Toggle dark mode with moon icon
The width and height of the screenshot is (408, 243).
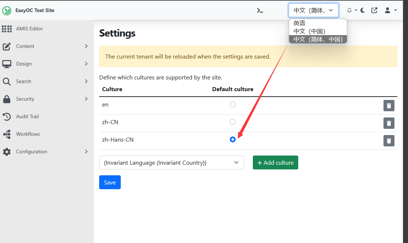coord(363,10)
